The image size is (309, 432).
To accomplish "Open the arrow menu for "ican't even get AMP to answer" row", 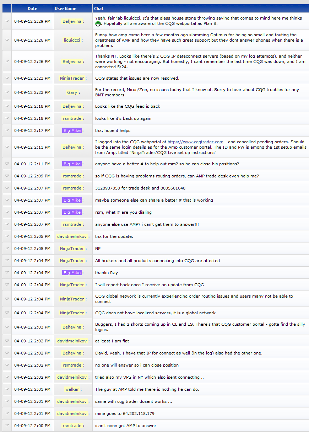I will 7,426.
